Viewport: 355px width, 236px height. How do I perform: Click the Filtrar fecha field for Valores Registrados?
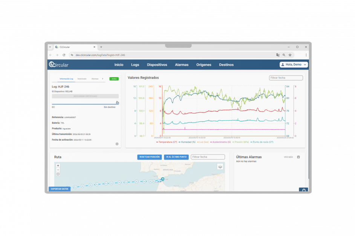coord(286,78)
